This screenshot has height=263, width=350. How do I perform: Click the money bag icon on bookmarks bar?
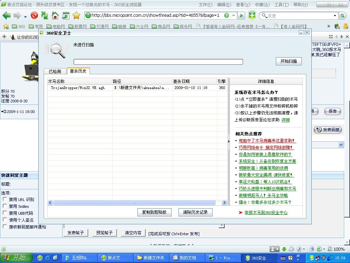346,26
